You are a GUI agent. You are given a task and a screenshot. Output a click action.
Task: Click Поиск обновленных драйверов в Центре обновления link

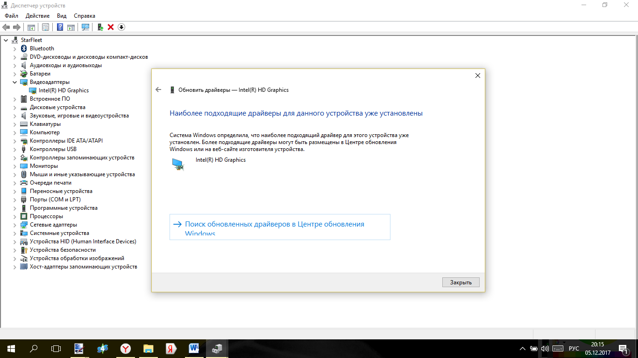point(280,227)
